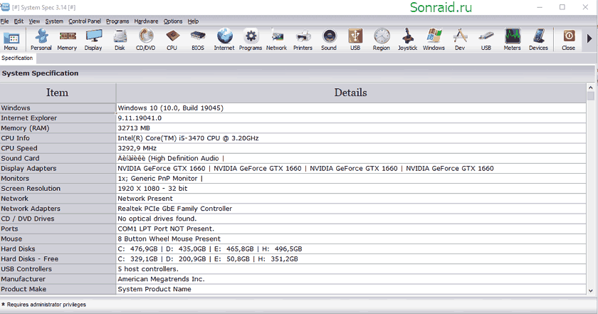This screenshot has width=598, height=314.
Task: Open the Programs gear icon
Action: tap(251, 40)
